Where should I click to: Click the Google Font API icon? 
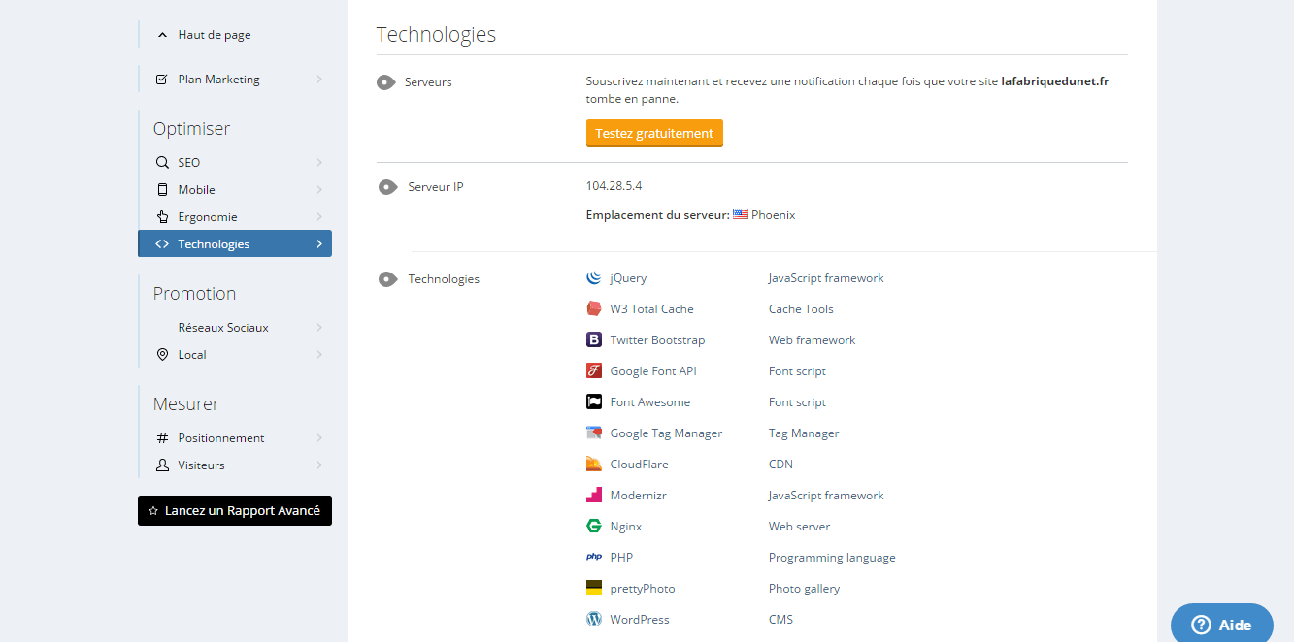pos(594,371)
